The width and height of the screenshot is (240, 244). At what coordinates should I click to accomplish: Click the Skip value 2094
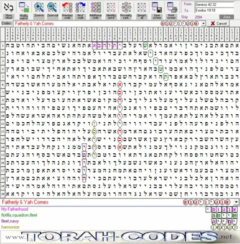[x=198, y=17]
